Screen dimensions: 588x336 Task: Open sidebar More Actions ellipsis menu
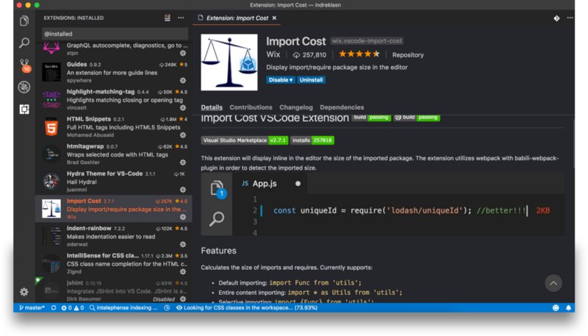(x=181, y=18)
